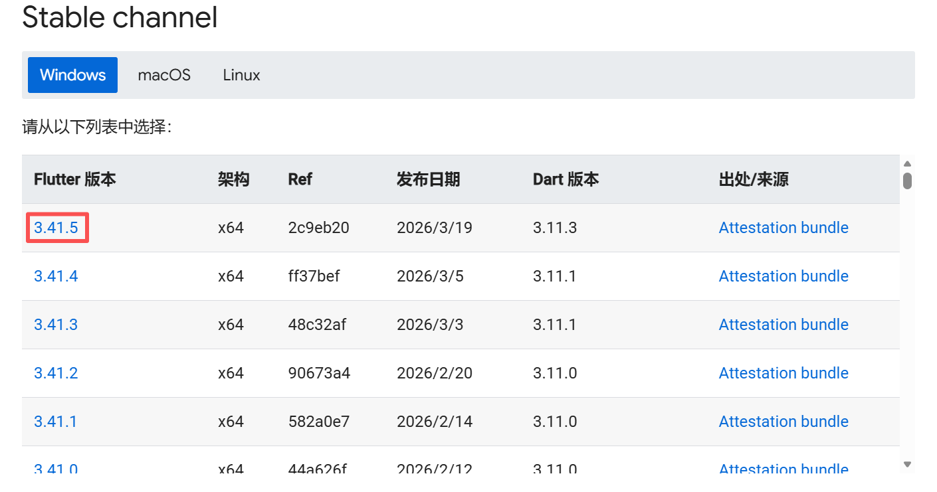The width and height of the screenshot is (937, 492).
Task: Open Attestation bundle for 3.41.5
Action: [x=783, y=228]
